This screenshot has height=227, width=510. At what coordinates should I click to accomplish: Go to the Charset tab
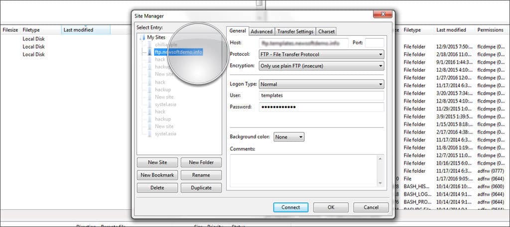click(x=326, y=31)
